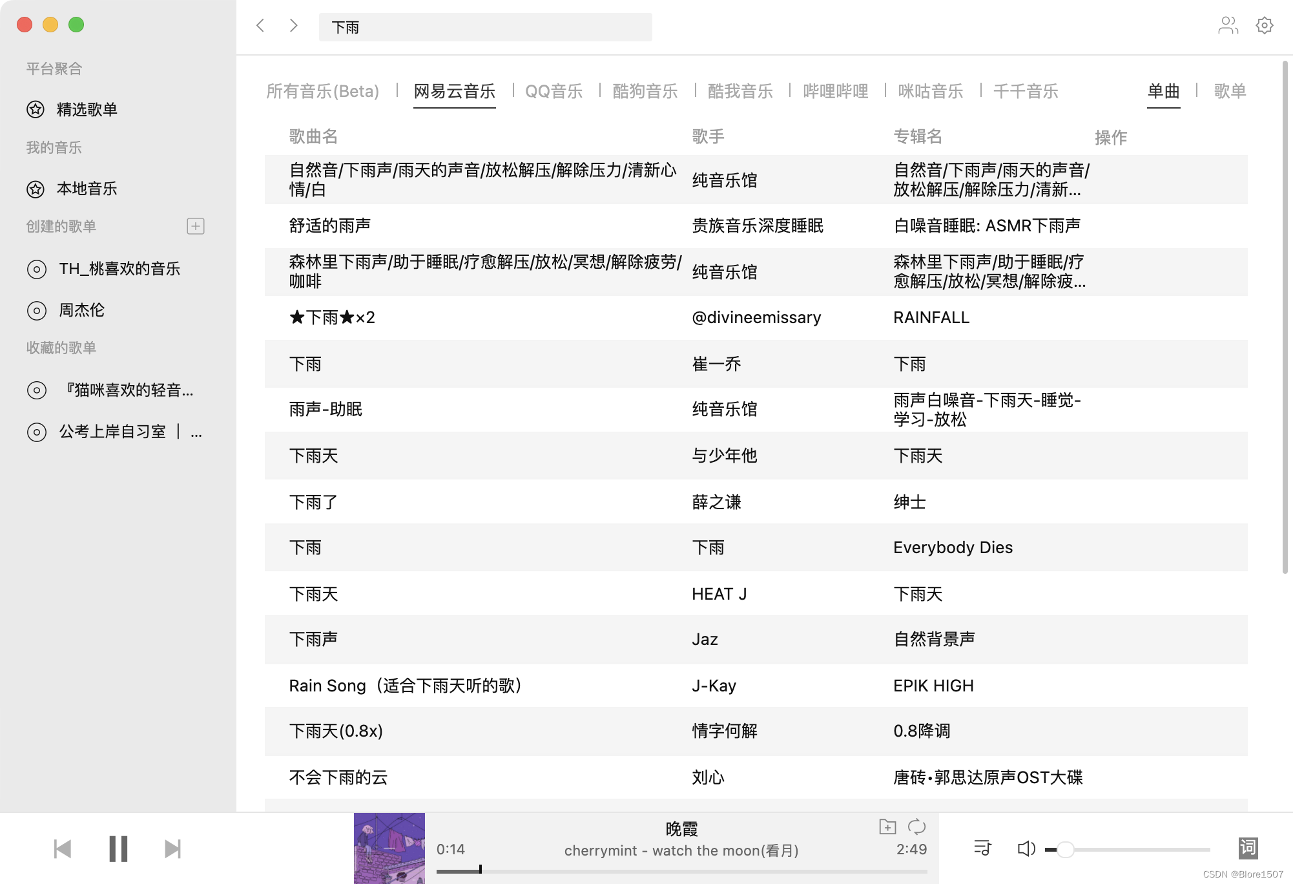Switch to the QQ音乐 tab
Screen dimensions: 1293x884
pyautogui.click(x=553, y=91)
